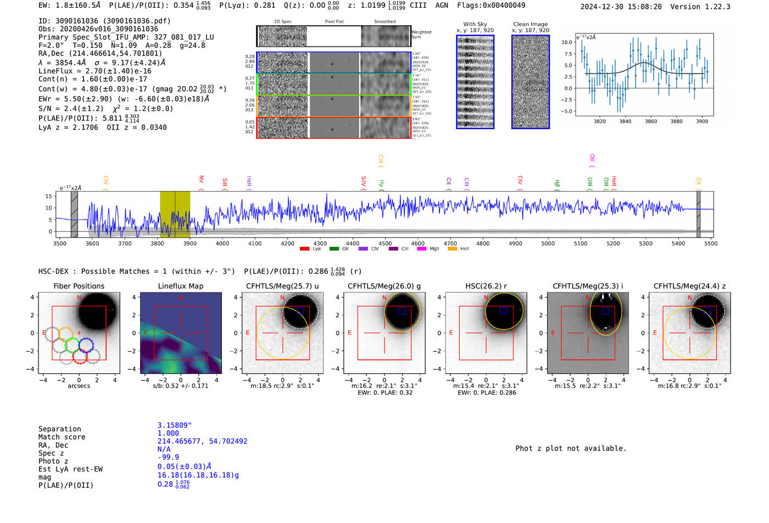Click the orange-bordered 2D spectrum row
The image size is (769, 523).
click(x=333, y=106)
